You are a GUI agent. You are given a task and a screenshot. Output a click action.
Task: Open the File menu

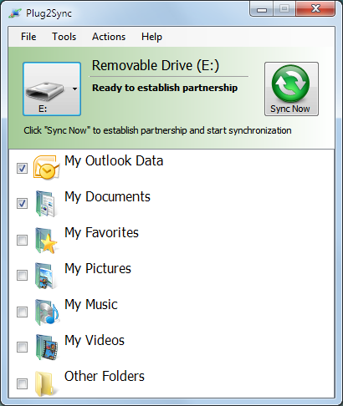(28, 37)
